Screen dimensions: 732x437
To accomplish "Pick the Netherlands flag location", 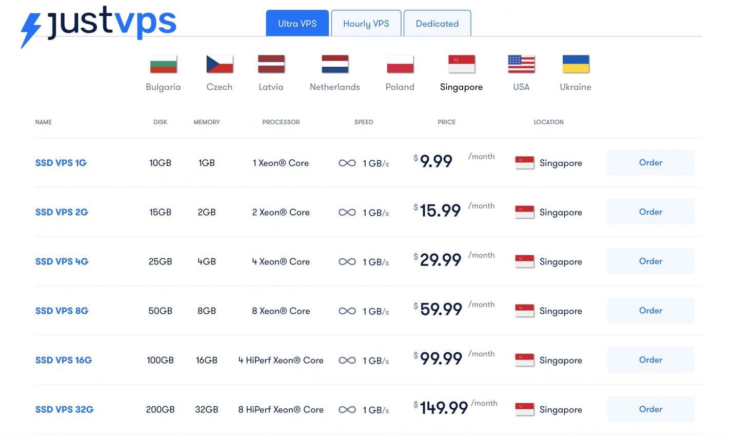I will 335,64.
